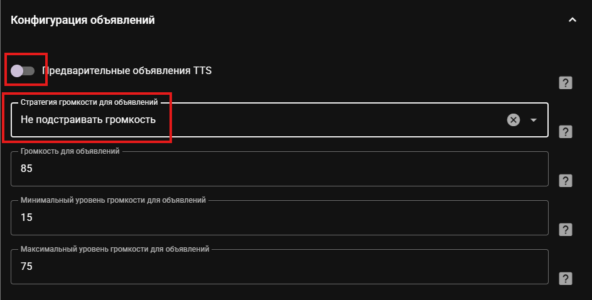Collapse the Конфигурация объявлений section chevron
This screenshot has height=300, width=592.
click(573, 20)
